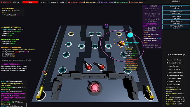
Task: Click the red DELTA tier icon
Action: [1, 2]
